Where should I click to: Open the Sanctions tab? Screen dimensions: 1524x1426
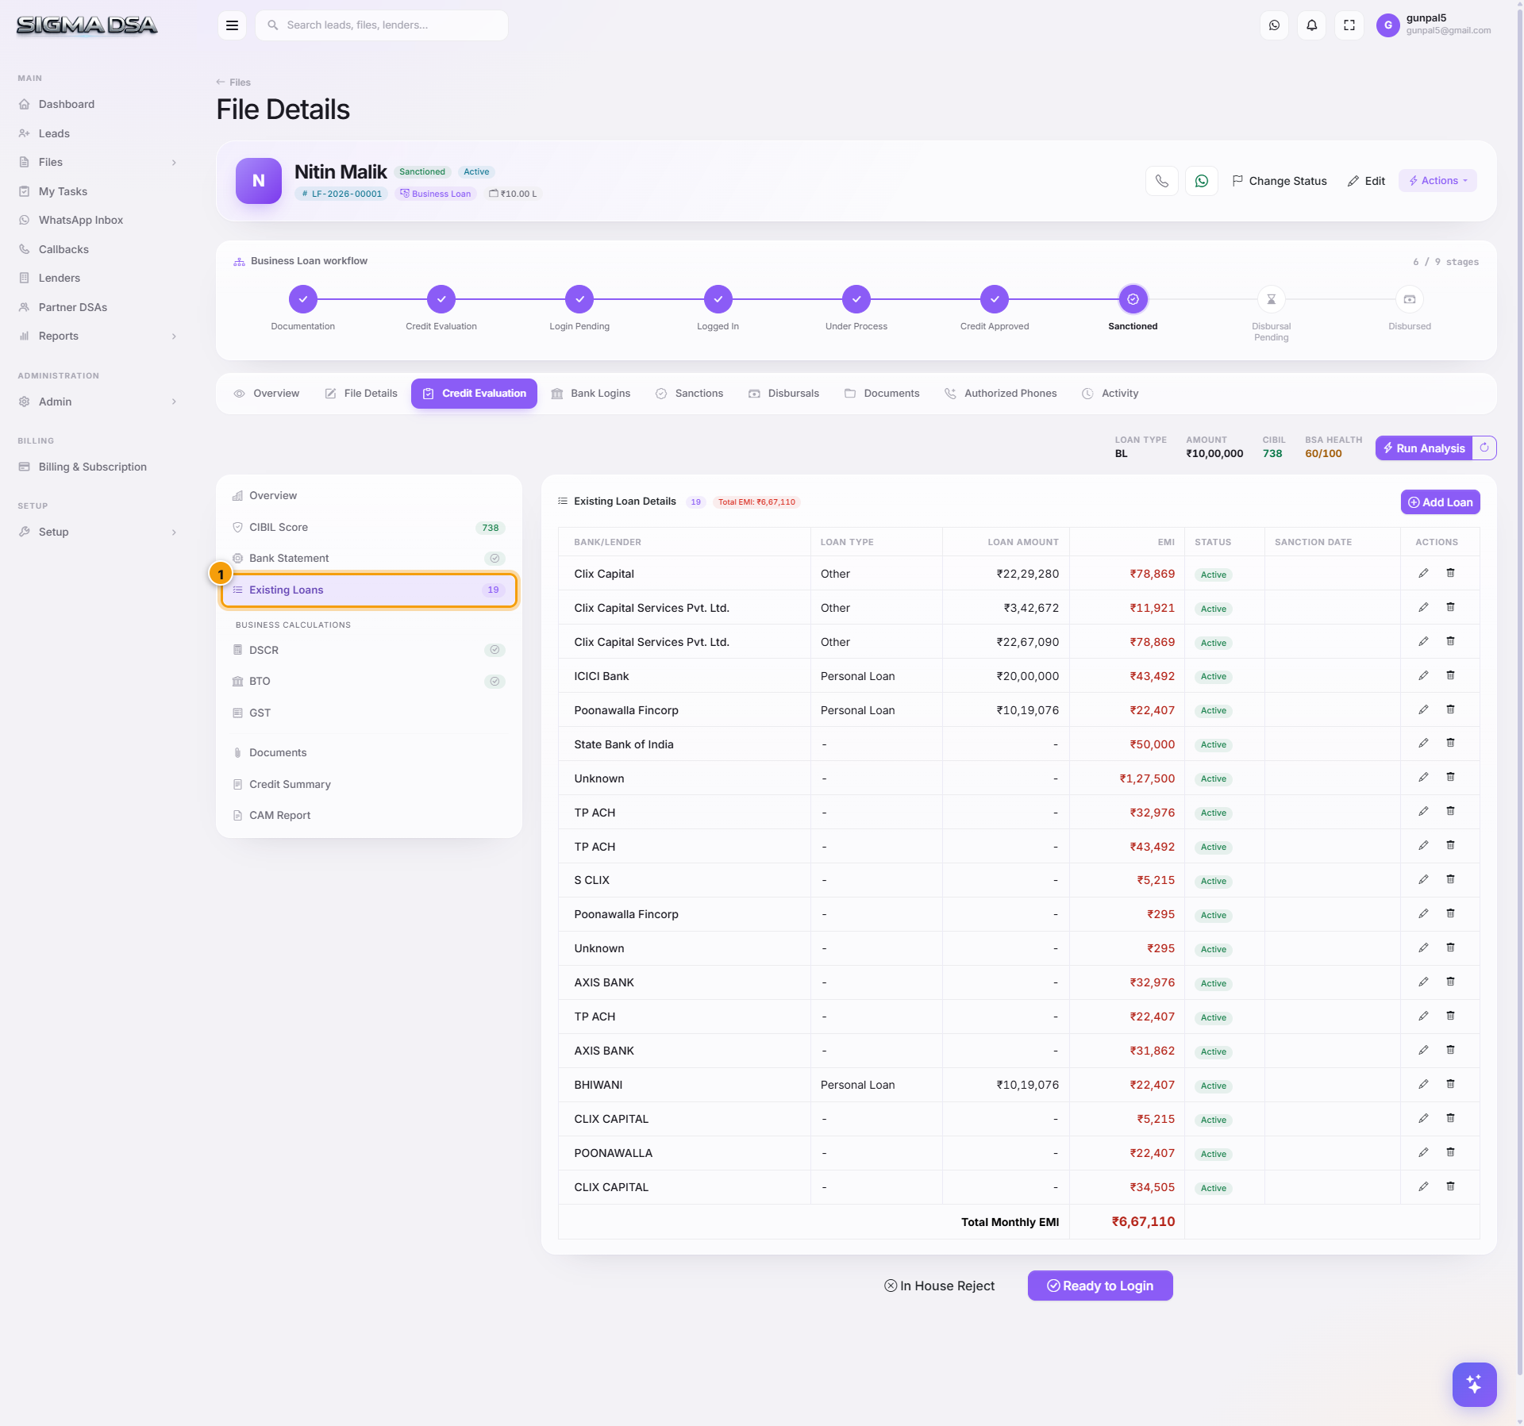click(x=689, y=394)
